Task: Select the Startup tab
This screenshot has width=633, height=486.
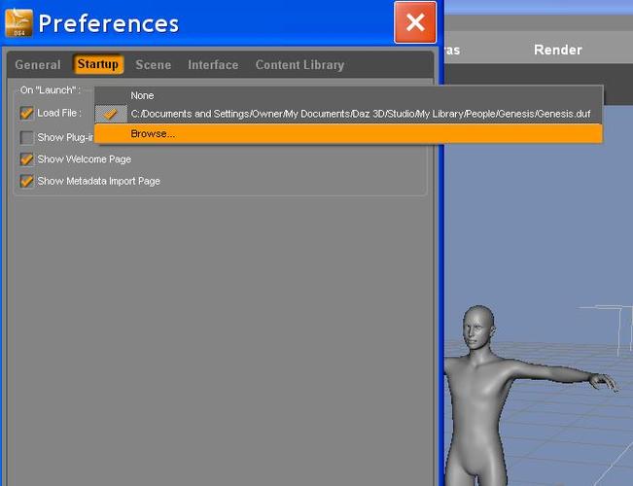Action: coord(98,64)
